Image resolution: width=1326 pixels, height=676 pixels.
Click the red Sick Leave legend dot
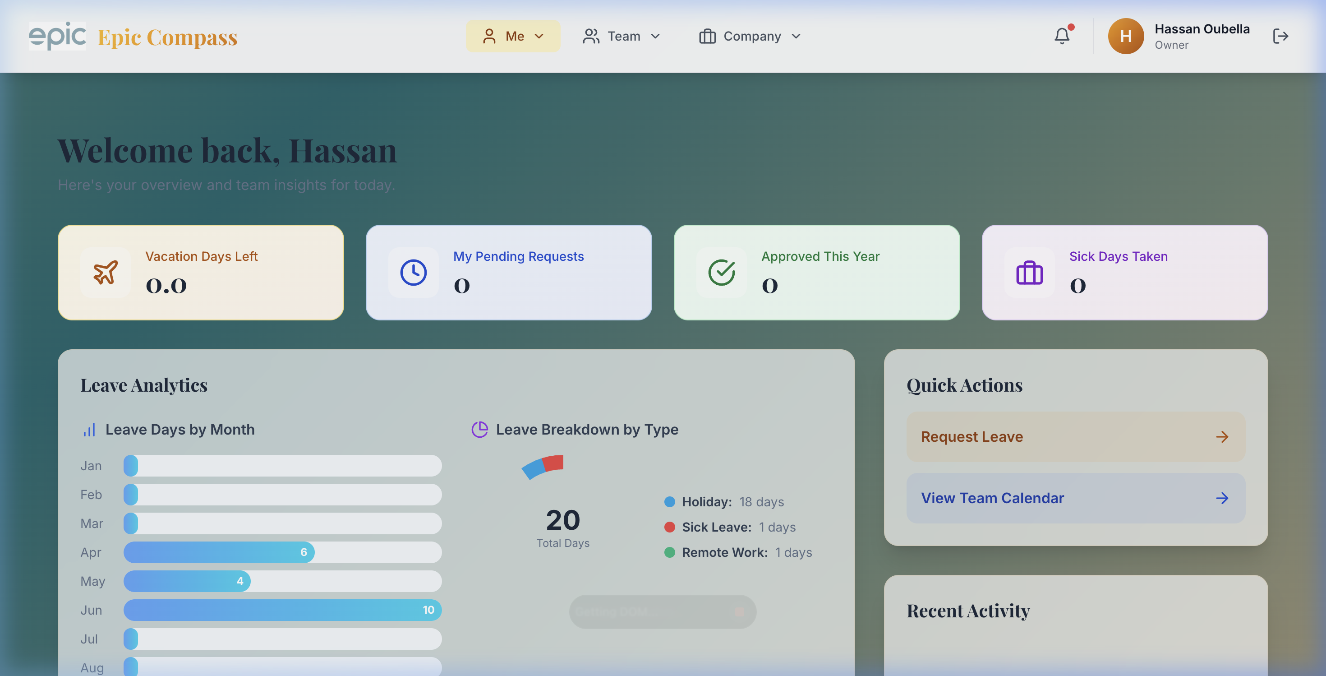tap(670, 527)
